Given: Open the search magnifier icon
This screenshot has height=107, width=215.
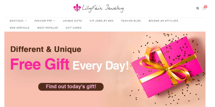Looking at the screenshot, I should [198, 8].
